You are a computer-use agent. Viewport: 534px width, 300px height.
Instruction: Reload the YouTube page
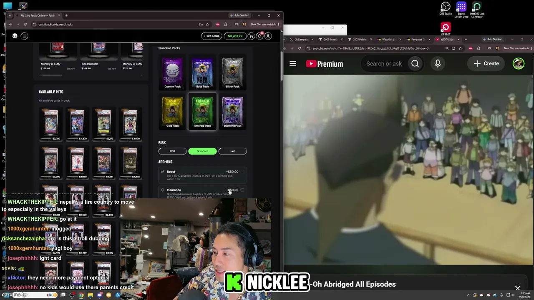click(299, 48)
